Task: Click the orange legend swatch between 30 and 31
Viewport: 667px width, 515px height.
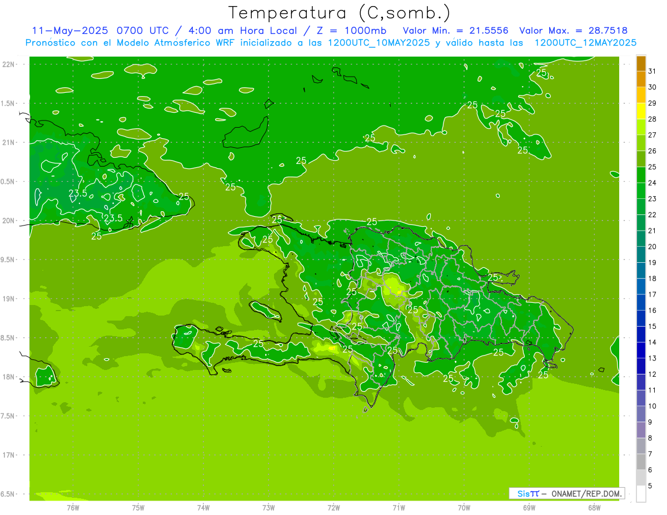Action: coord(641,79)
